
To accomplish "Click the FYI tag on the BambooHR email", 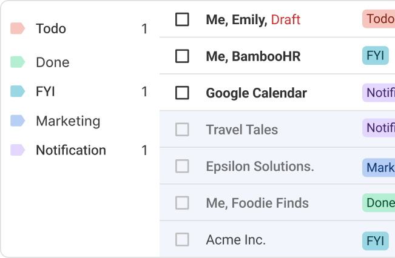I will [376, 56].
